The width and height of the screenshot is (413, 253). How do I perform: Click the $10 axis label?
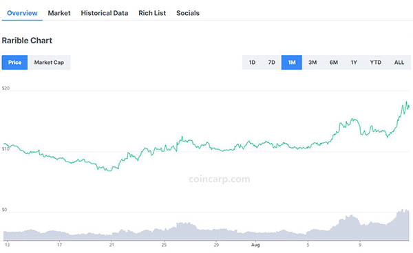tap(6, 149)
